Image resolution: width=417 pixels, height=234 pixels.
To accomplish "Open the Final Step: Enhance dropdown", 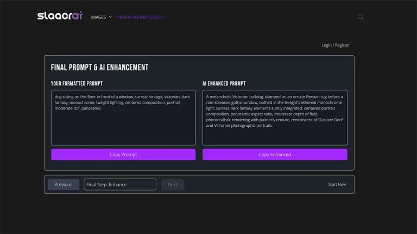I will (x=117, y=184).
